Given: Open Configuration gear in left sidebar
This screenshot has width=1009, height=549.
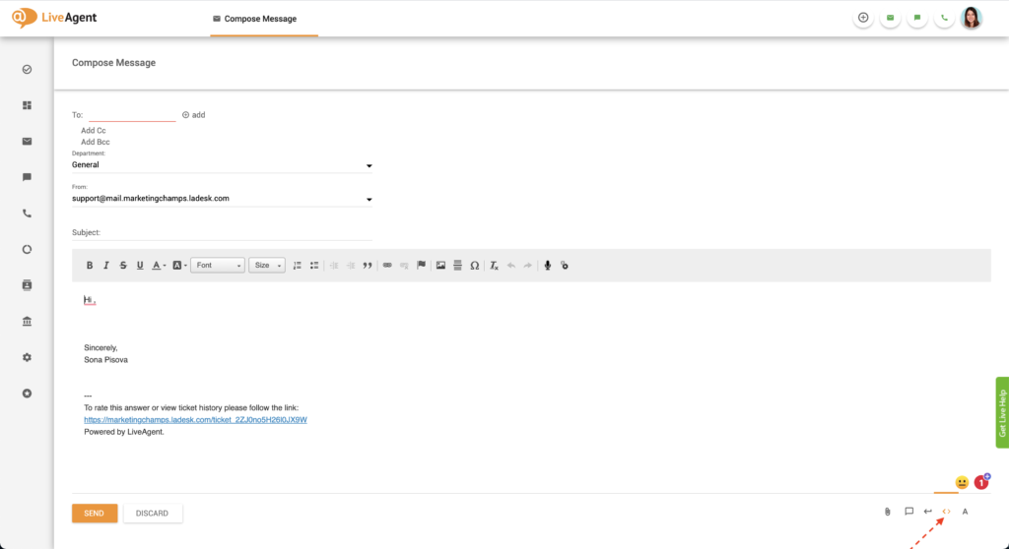Looking at the screenshot, I should coord(27,357).
